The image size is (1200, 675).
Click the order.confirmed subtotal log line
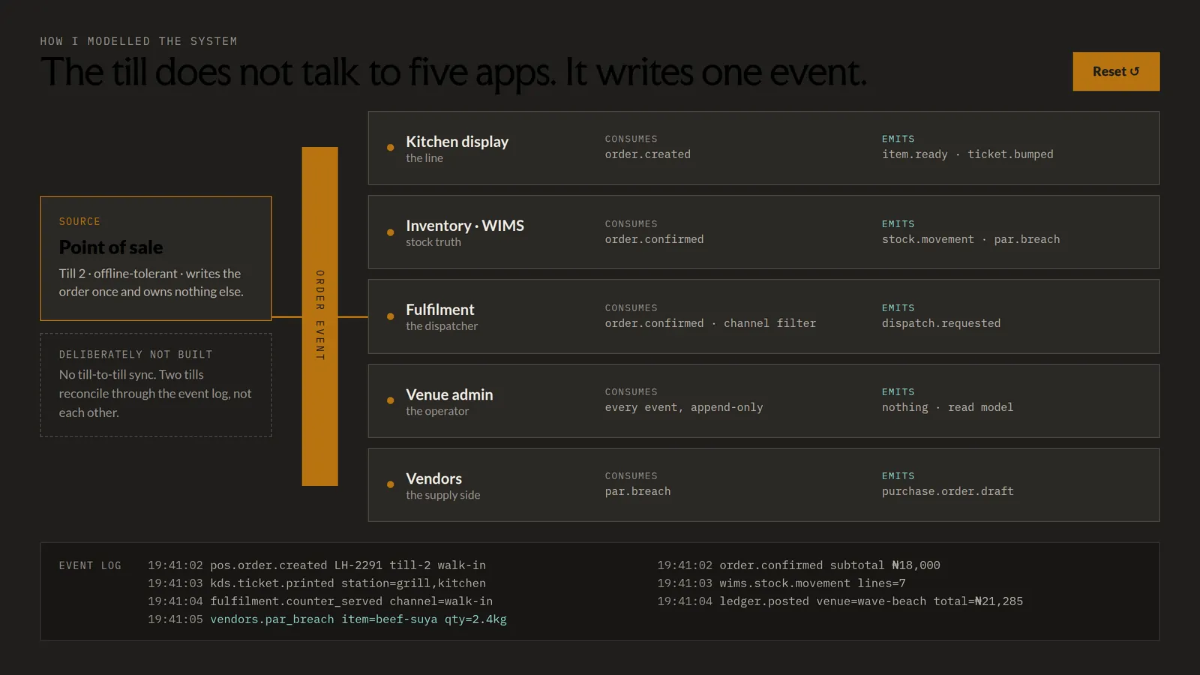(799, 565)
